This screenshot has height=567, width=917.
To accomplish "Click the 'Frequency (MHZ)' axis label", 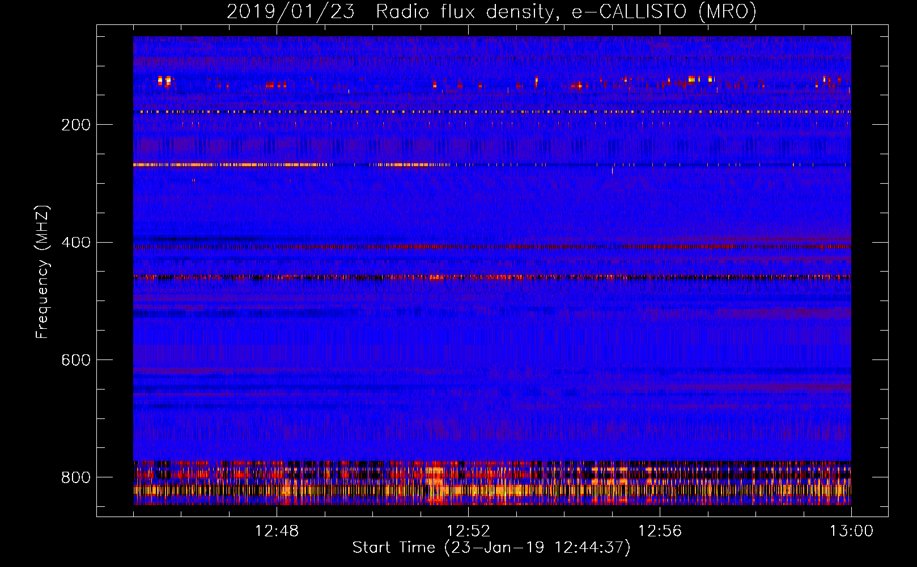I will (43, 272).
